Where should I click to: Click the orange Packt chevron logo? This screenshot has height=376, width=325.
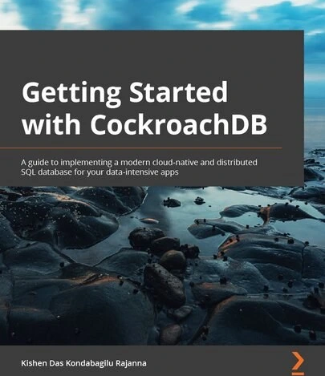click(298, 364)
